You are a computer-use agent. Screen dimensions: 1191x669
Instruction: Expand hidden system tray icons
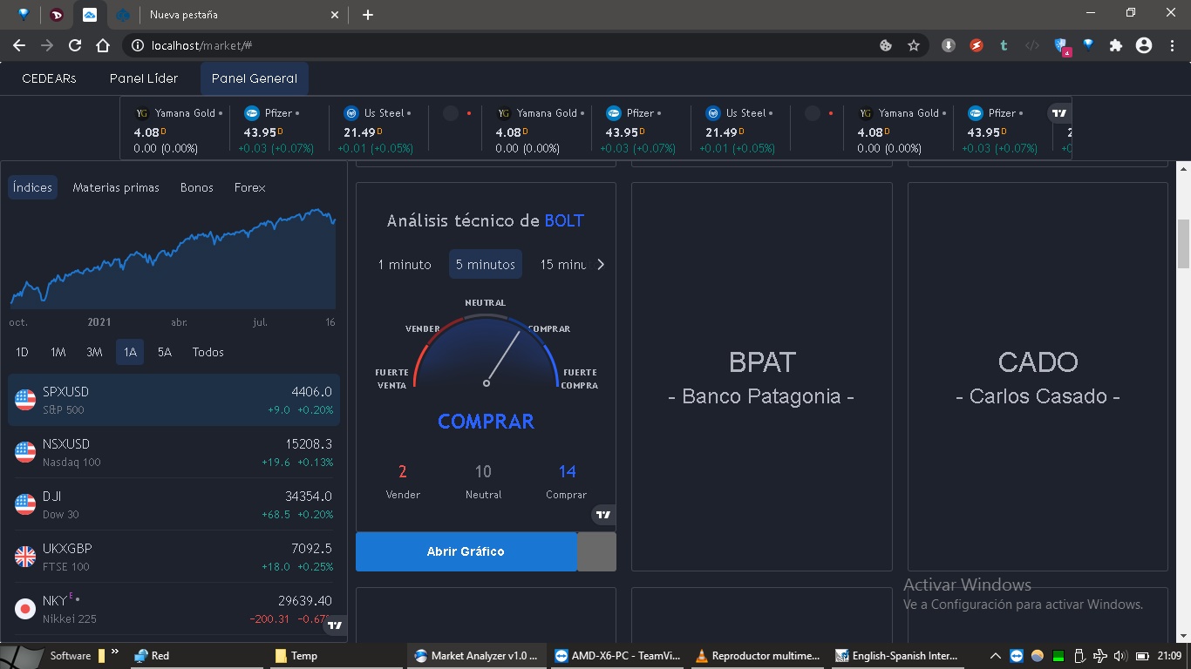[x=996, y=656]
